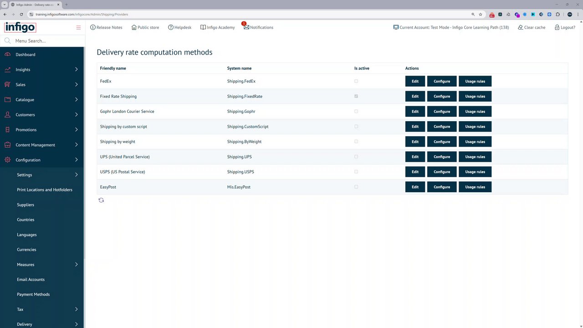Configure the USPS delivery method
583x328 pixels.
442,172
